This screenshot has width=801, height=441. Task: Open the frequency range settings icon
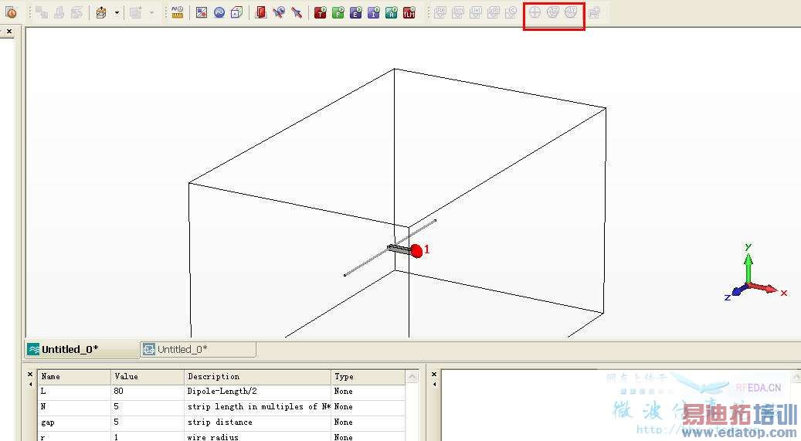click(219, 12)
